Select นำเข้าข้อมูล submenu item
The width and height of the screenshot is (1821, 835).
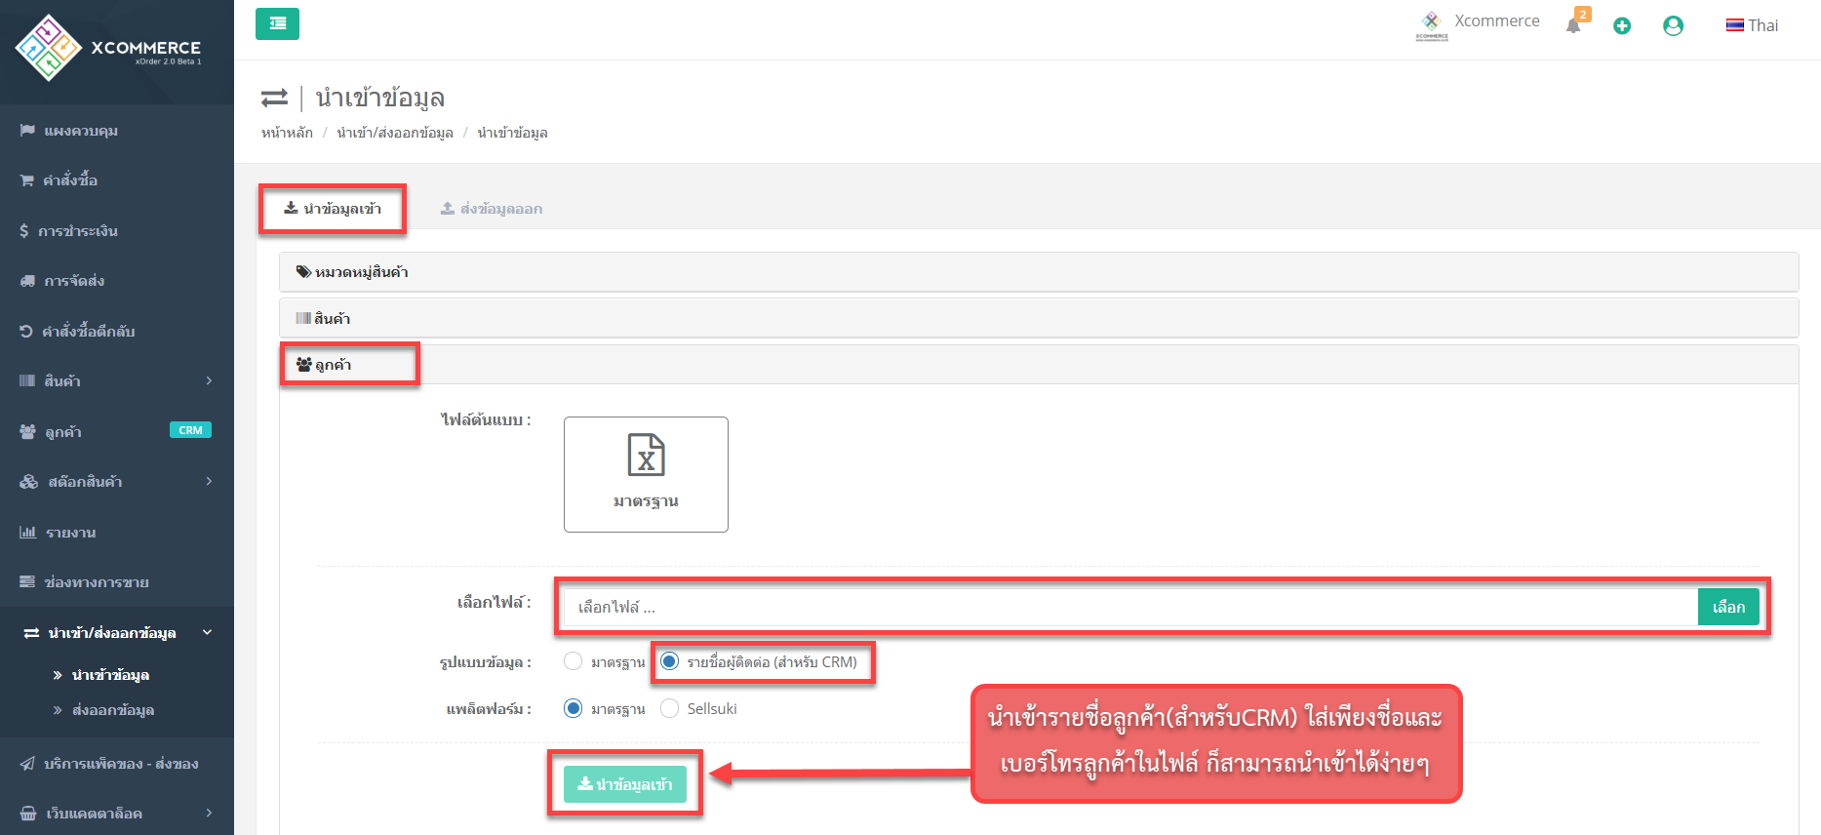pos(110,675)
